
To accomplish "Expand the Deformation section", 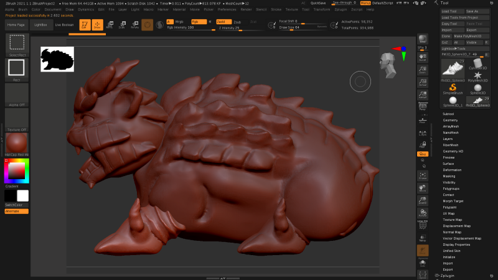I will coord(452,170).
